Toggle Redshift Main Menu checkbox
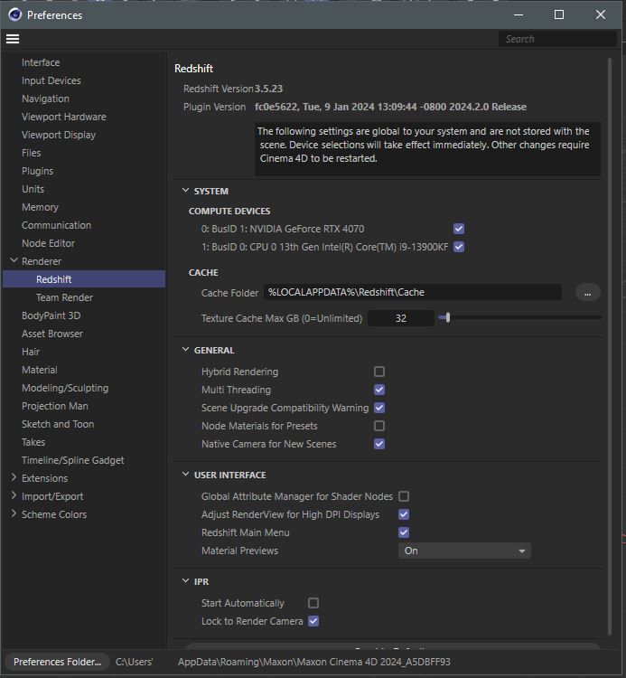 click(x=404, y=532)
